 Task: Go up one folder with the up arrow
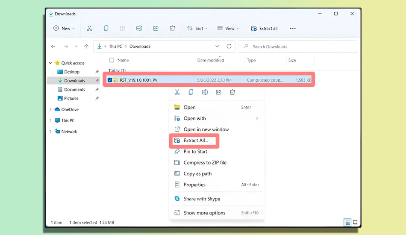(86, 47)
